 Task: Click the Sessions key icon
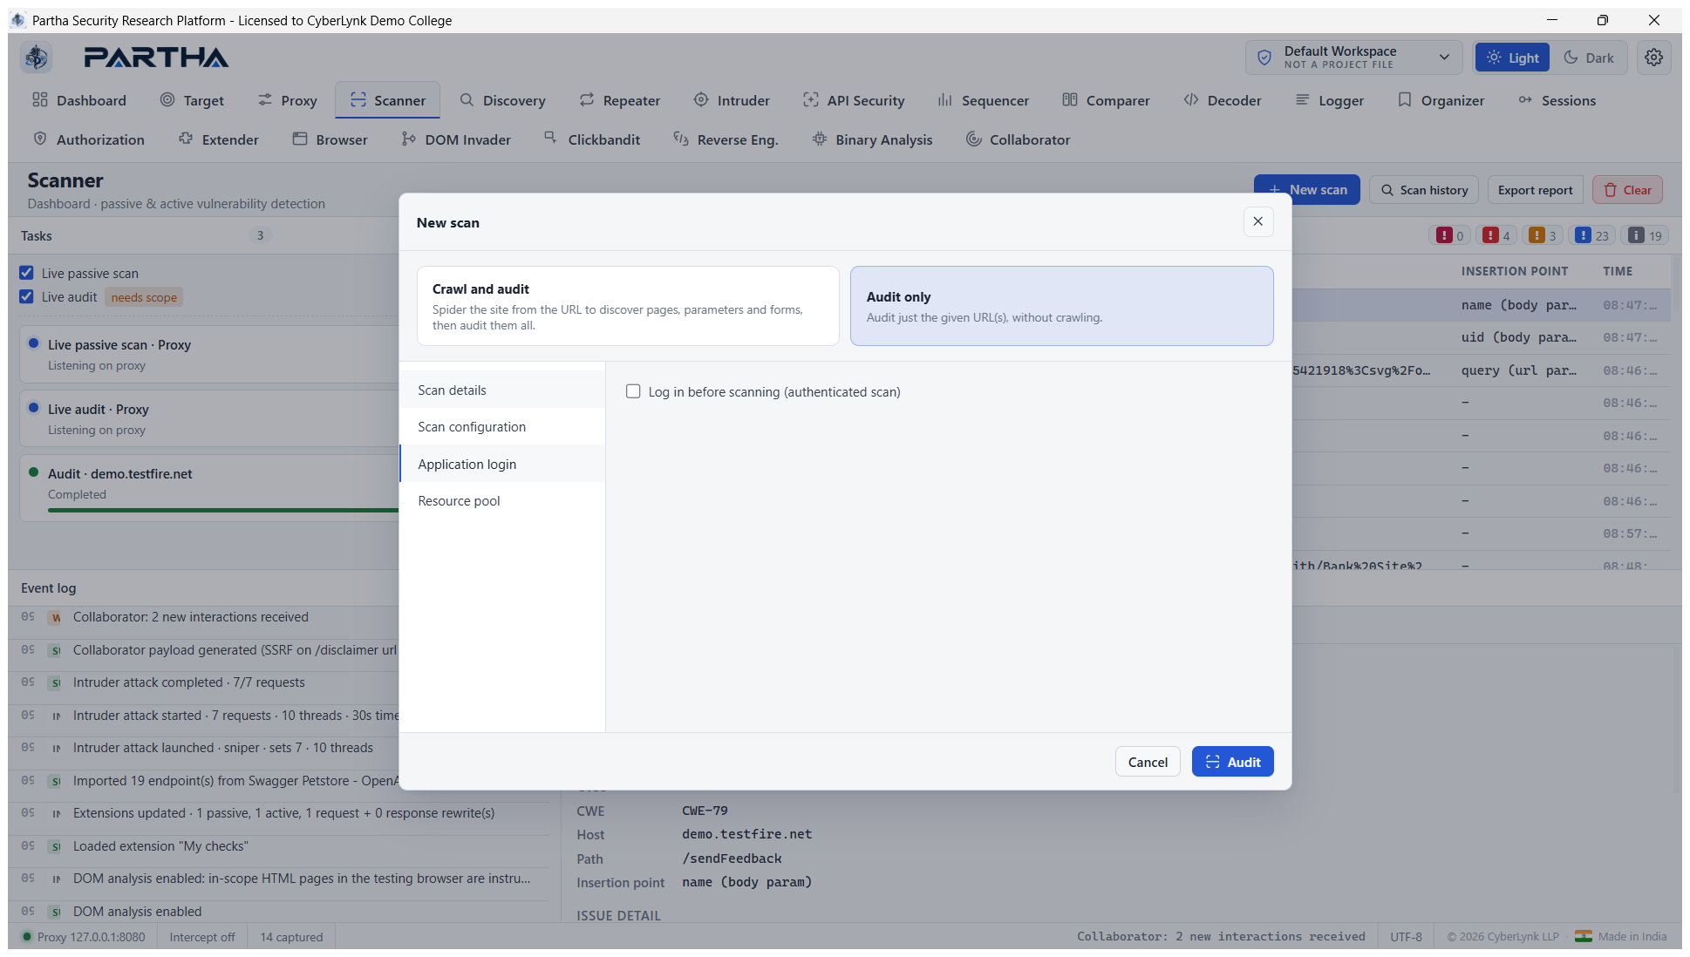(1525, 100)
